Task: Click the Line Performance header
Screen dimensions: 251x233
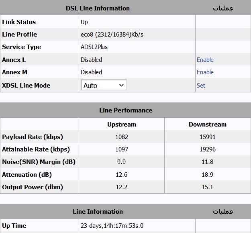Action: (126, 110)
